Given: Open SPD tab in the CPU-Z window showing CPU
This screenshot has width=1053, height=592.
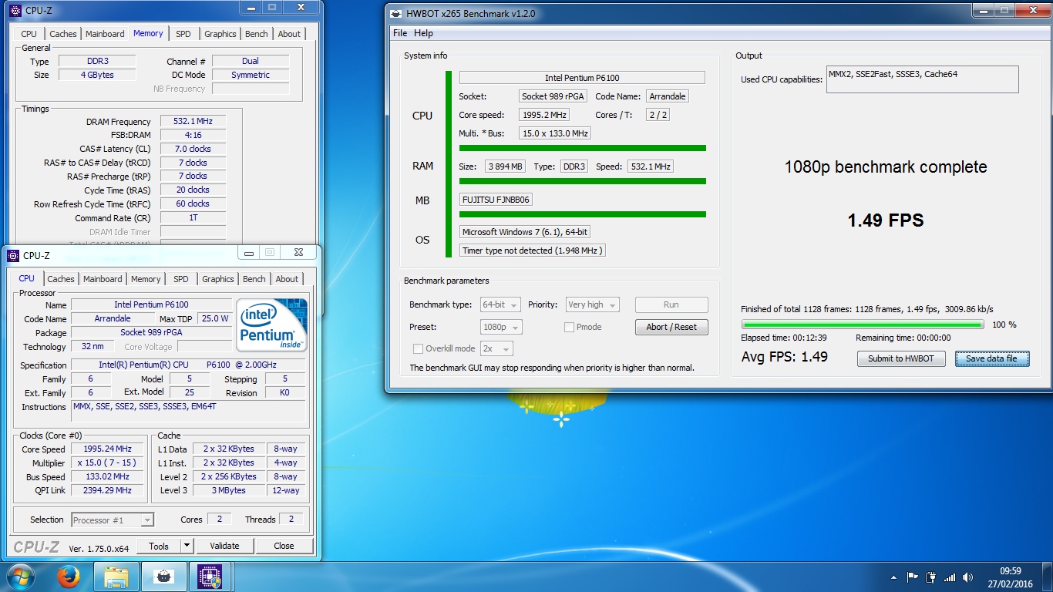Looking at the screenshot, I should point(180,279).
